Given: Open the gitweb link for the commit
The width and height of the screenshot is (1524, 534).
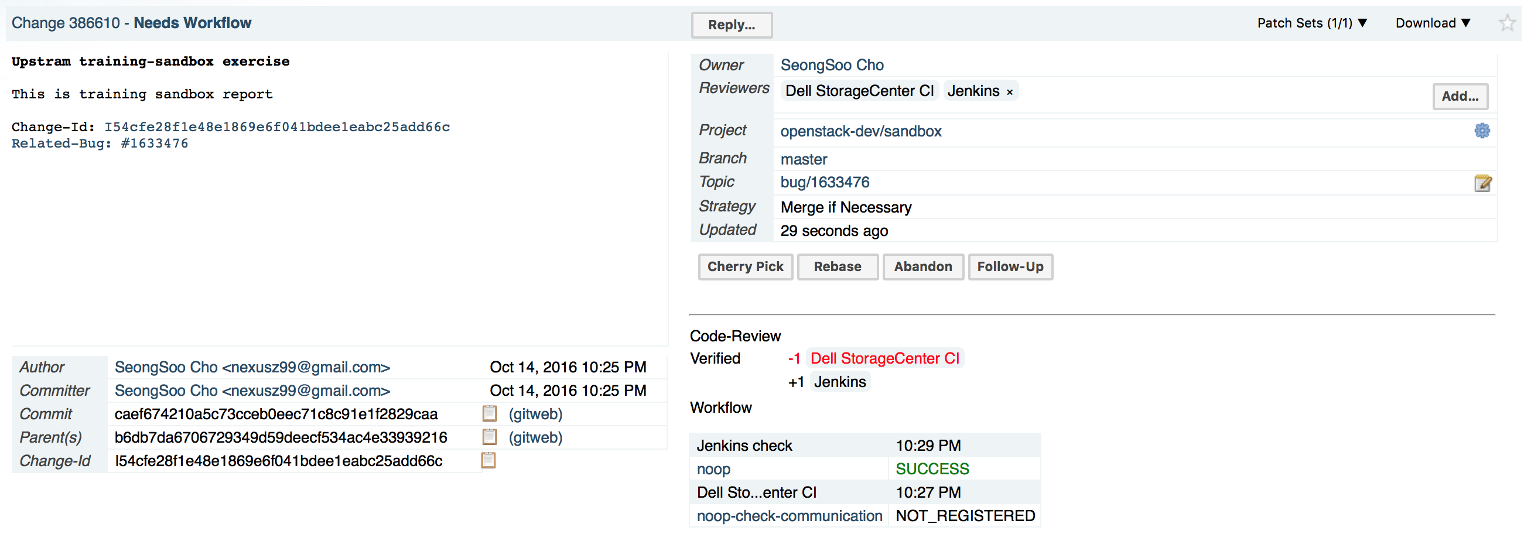Looking at the screenshot, I should tap(536, 415).
